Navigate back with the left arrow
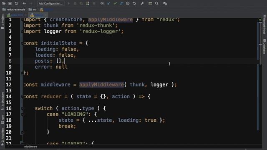Viewport: 267px width, 150px height. tap(24, 3)
